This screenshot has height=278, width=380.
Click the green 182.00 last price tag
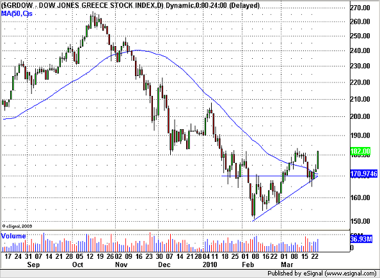click(360, 151)
